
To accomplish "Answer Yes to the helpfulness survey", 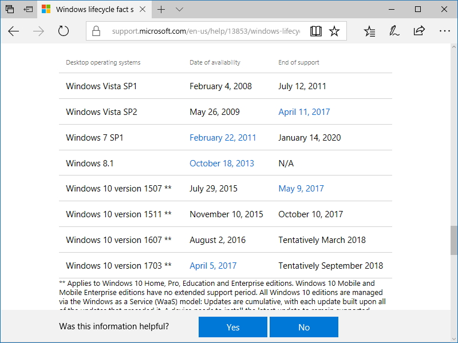I will [233, 327].
